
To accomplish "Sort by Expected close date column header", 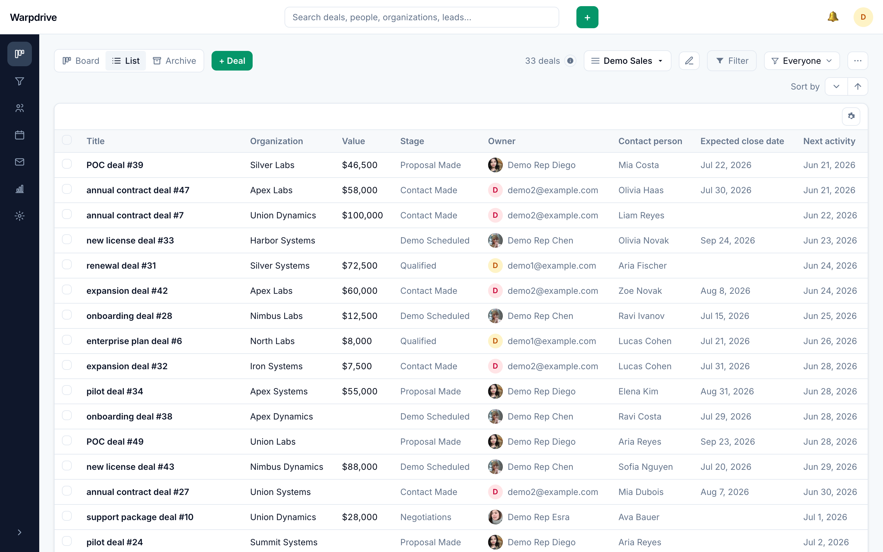I will pyautogui.click(x=742, y=141).
